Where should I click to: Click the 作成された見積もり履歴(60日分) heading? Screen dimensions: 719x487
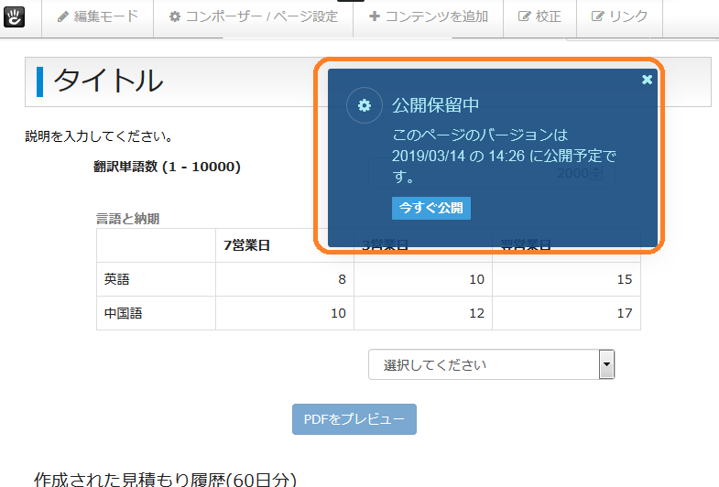166,479
